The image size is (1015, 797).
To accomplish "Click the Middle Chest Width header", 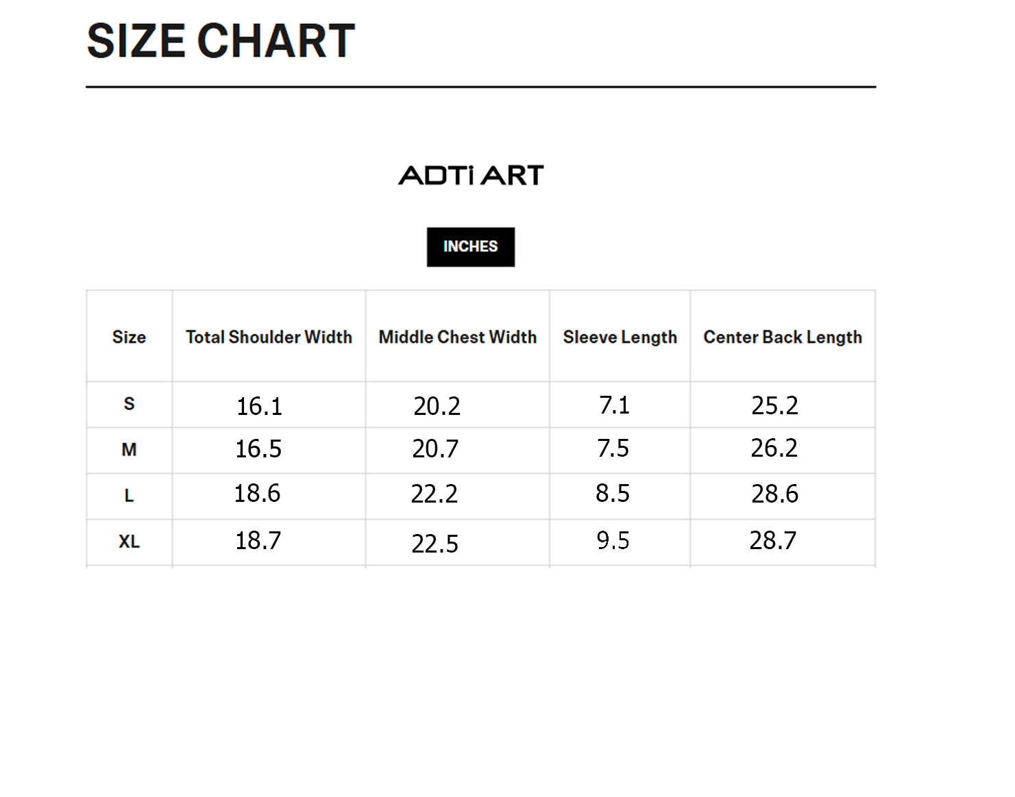I will (x=458, y=337).
